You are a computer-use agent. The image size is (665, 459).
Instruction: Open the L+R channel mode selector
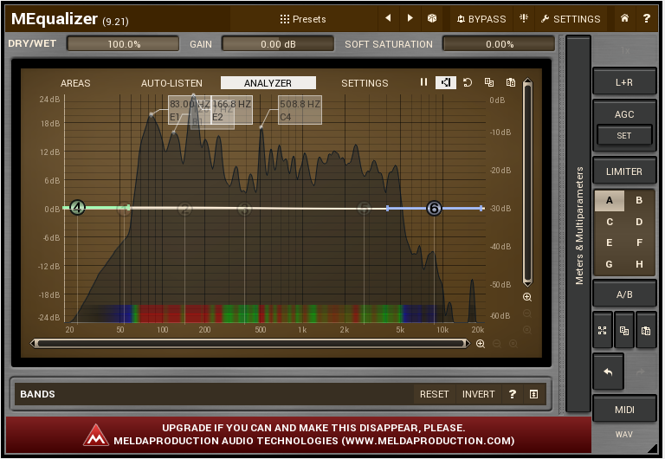623,82
